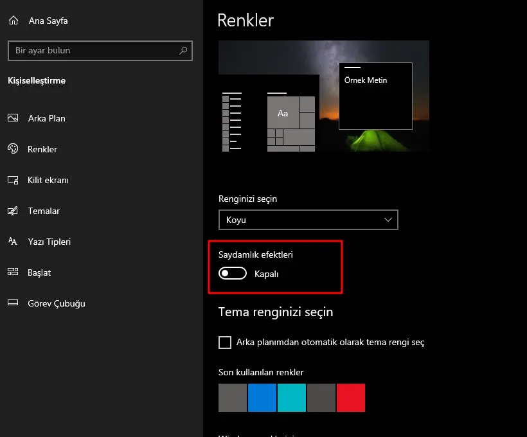This screenshot has width=527, height=437.
Task: Click the Başlat tiles icon
Action: tap(13, 272)
